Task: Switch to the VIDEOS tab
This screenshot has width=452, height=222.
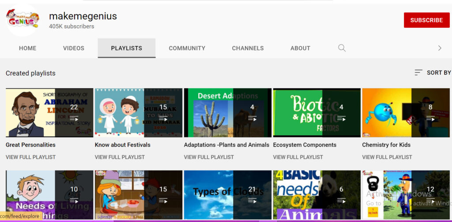Action: coord(73,48)
